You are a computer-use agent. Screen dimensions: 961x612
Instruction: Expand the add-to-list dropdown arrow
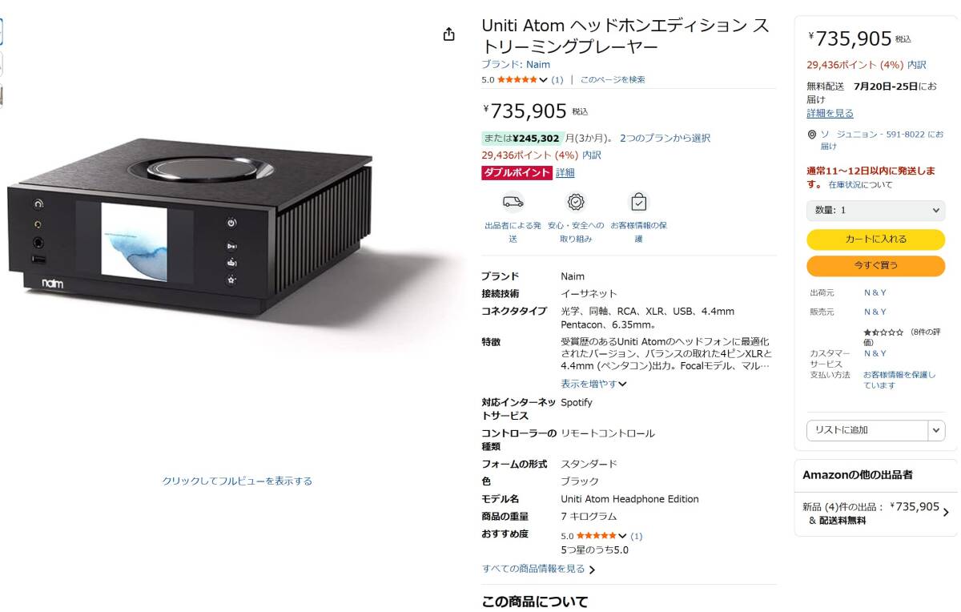click(x=936, y=430)
